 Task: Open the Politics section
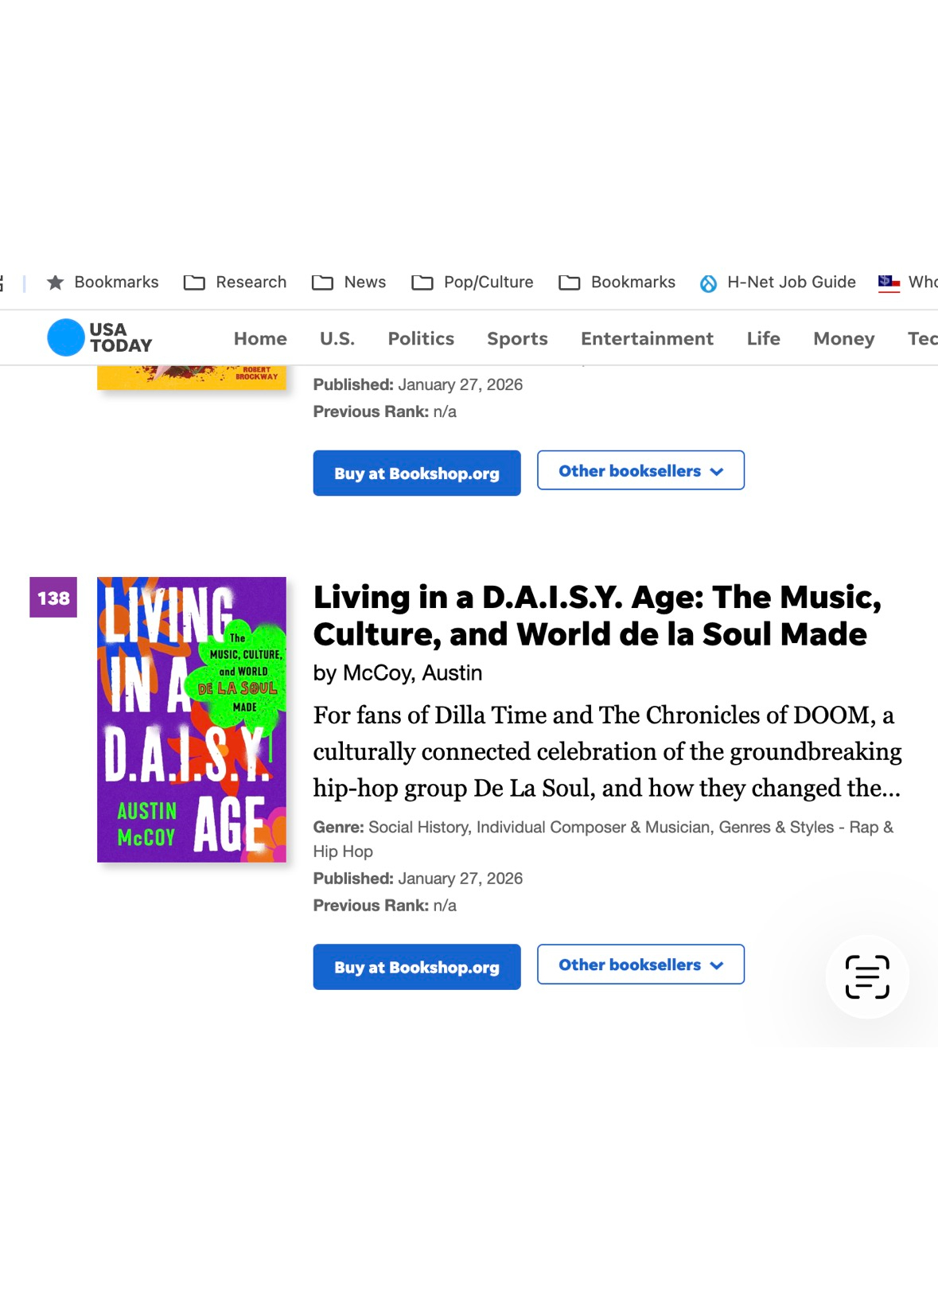421,339
